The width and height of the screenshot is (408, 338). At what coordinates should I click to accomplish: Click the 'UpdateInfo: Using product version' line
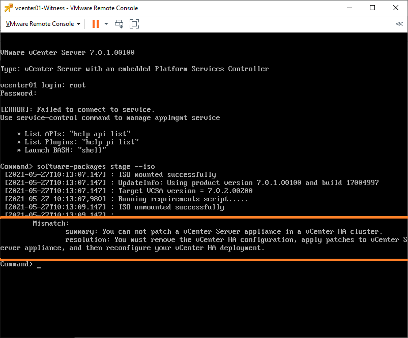192,183
